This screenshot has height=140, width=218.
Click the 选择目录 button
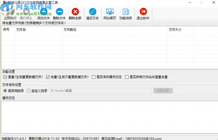pyautogui.click(x=163, y=91)
